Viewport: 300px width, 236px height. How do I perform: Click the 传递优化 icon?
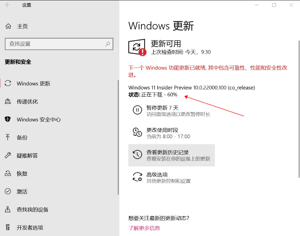pyautogui.click(x=8, y=101)
